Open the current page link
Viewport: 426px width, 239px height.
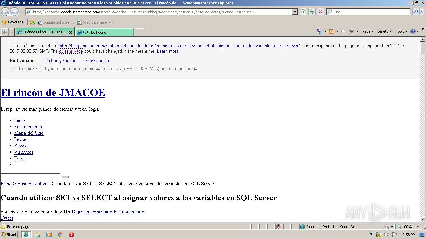[x=71, y=51]
